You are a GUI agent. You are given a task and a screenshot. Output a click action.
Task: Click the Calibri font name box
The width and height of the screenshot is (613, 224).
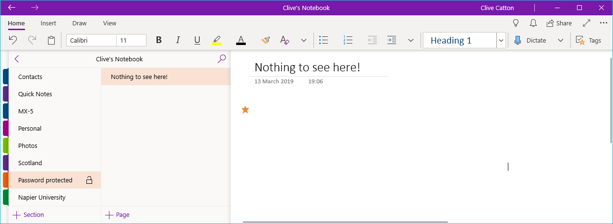91,40
